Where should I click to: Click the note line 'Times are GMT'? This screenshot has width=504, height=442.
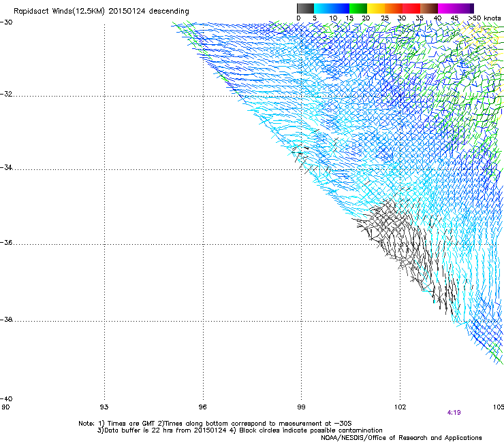tap(131, 424)
